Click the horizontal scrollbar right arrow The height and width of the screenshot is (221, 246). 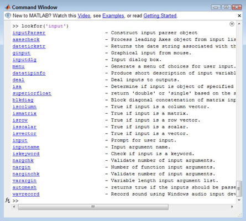coord(232,207)
